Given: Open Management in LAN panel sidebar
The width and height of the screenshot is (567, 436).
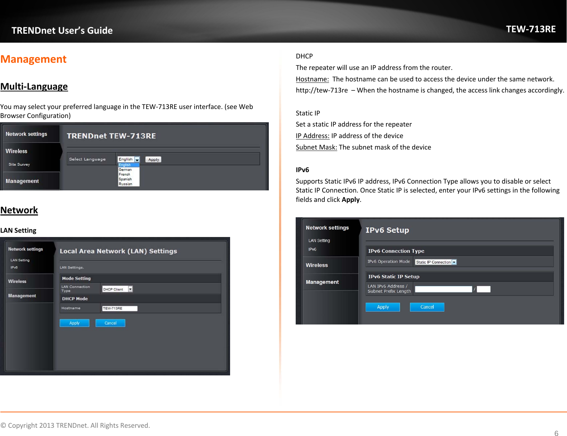Looking at the screenshot, I should coord(22,296).
